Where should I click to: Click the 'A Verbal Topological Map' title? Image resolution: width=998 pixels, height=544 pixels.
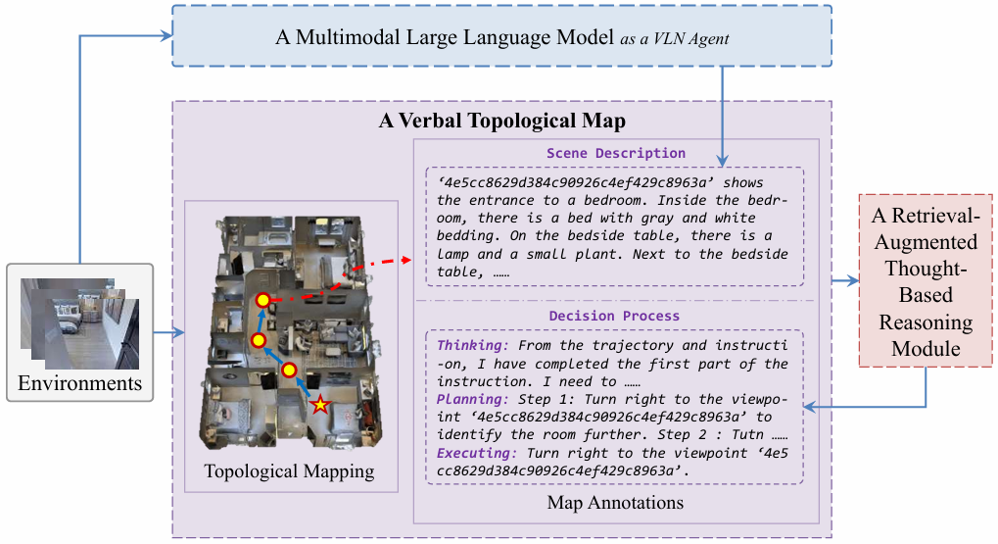501,121
